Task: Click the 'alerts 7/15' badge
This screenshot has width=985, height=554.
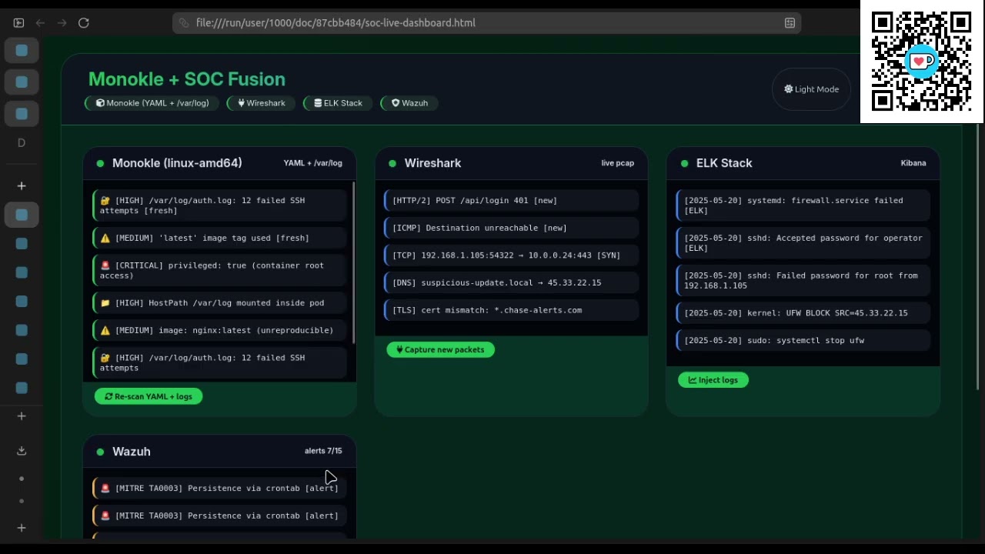Action: point(323,451)
